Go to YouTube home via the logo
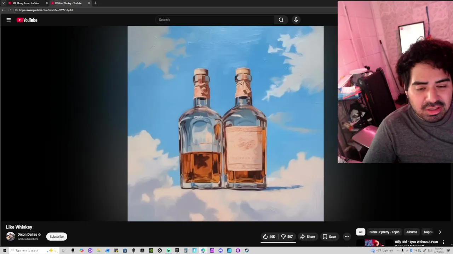 click(27, 20)
